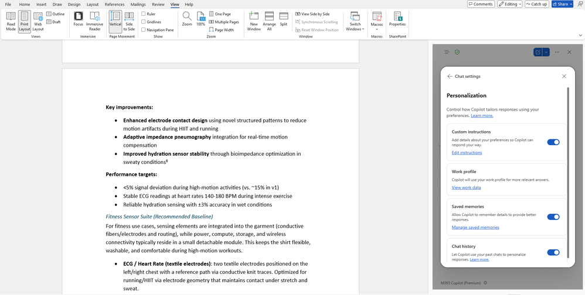Open Manage saved memories link
This screenshot has width=585, height=295.
[475, 228]
